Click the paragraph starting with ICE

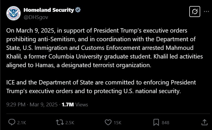point(101,87)
